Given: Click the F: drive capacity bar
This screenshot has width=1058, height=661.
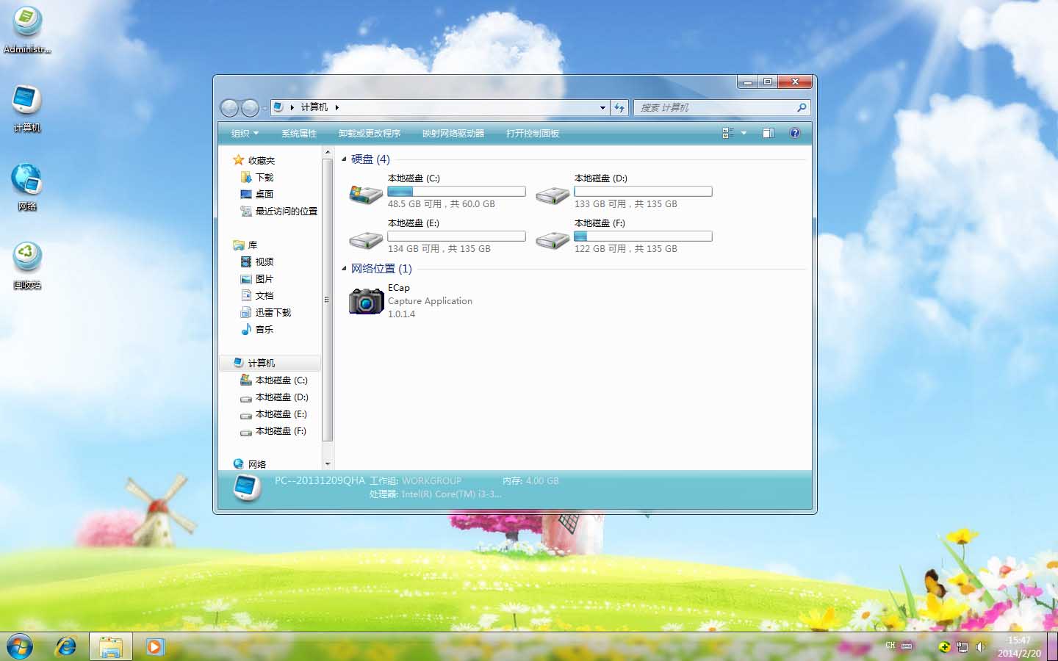Looking at the screenshot, I should click(643, 236).
